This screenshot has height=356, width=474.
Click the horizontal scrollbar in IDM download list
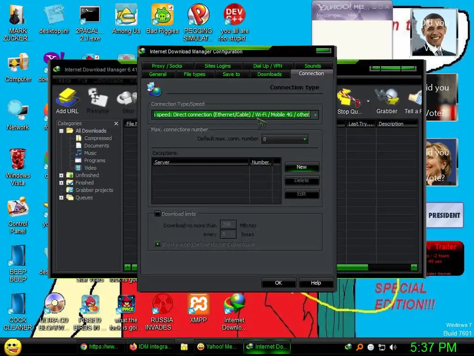(x=352, y=267)
